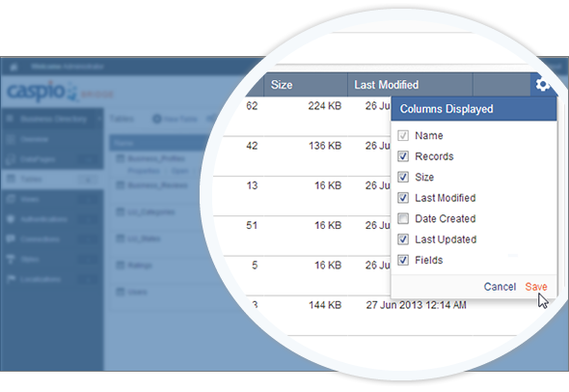
Task: Uncheck the Size column checkbox
Action: click(403, 177)
